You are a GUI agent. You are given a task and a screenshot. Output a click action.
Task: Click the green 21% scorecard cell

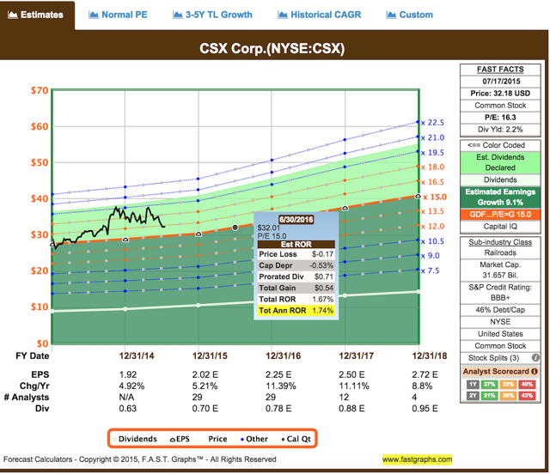[489, 396]
